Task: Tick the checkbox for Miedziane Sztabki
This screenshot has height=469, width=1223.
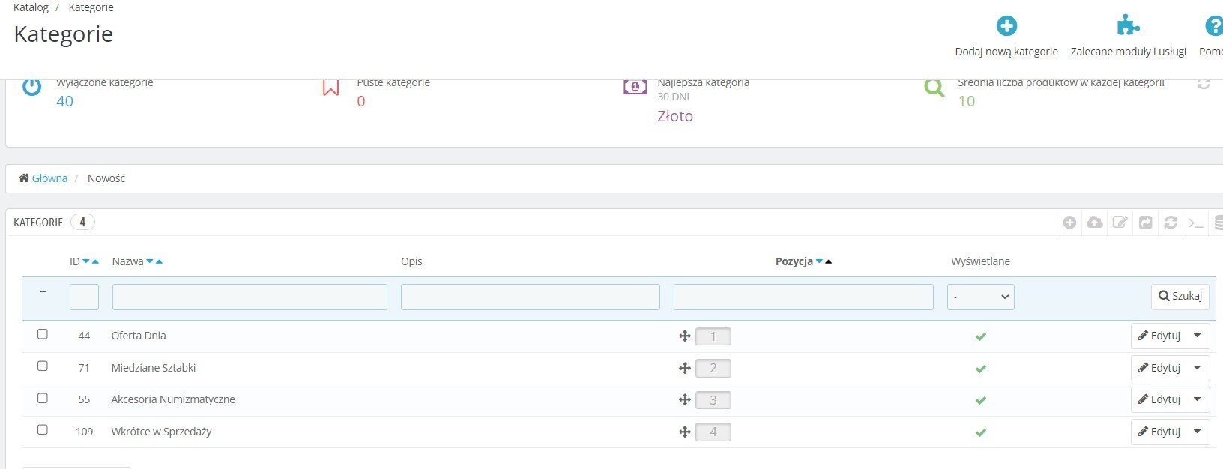Action: tap(43, 366)
